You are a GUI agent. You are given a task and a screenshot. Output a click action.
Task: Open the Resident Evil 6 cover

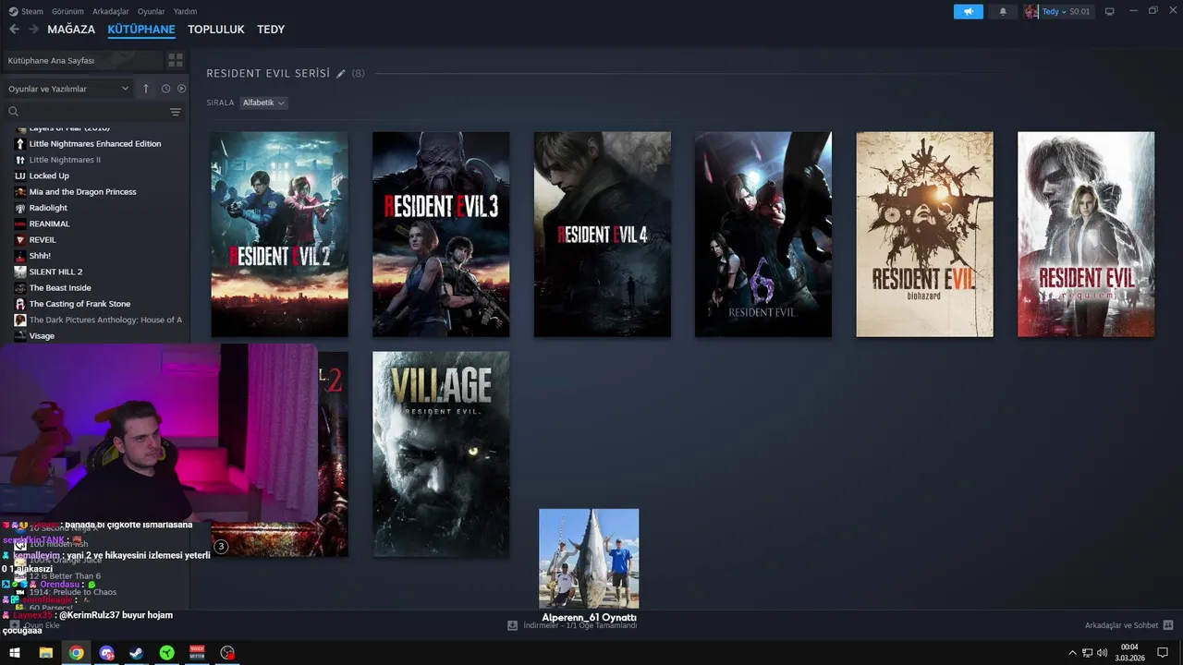pyautogui.click(x=763, y=235)
